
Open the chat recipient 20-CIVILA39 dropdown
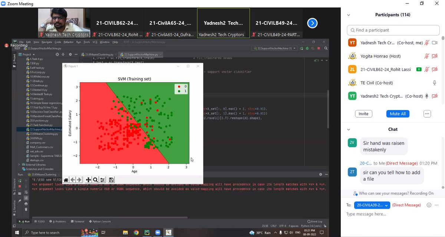tap(372, 205)
